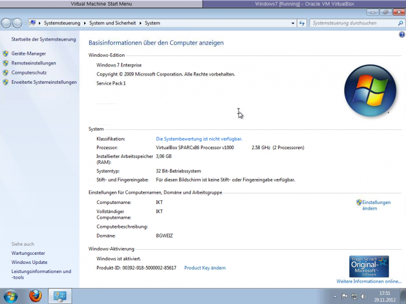
Task: Open Leistungsinformationen und -tools
Action: (41, 274)
